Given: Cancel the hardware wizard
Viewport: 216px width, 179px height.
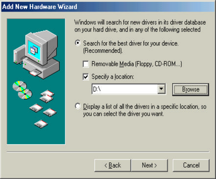Looking at the screenshot, I should point(191,165).
